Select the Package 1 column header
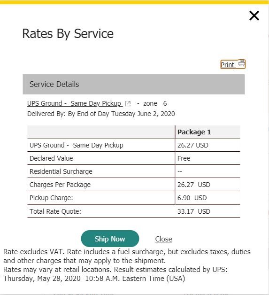The image size is (269, 295). point(194,132)
